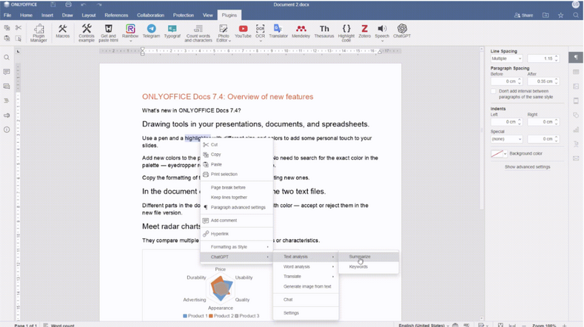Open the Thesaurus plugin
584x327 pixels.
[x=324, y=31]
